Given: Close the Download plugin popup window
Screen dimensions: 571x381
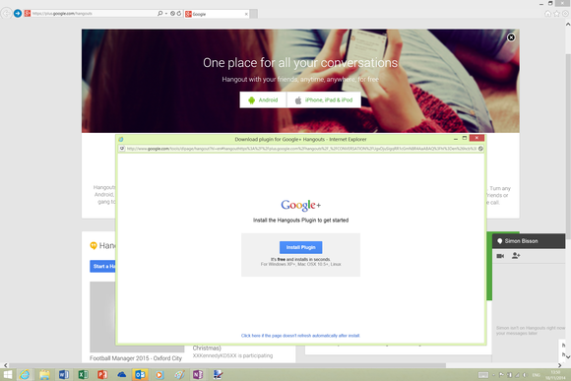Looking at the screenshot, I should [x=476, y=138].
